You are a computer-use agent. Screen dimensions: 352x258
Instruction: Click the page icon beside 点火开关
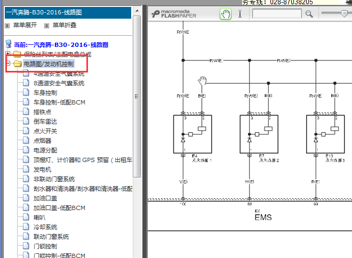point(26,131)
